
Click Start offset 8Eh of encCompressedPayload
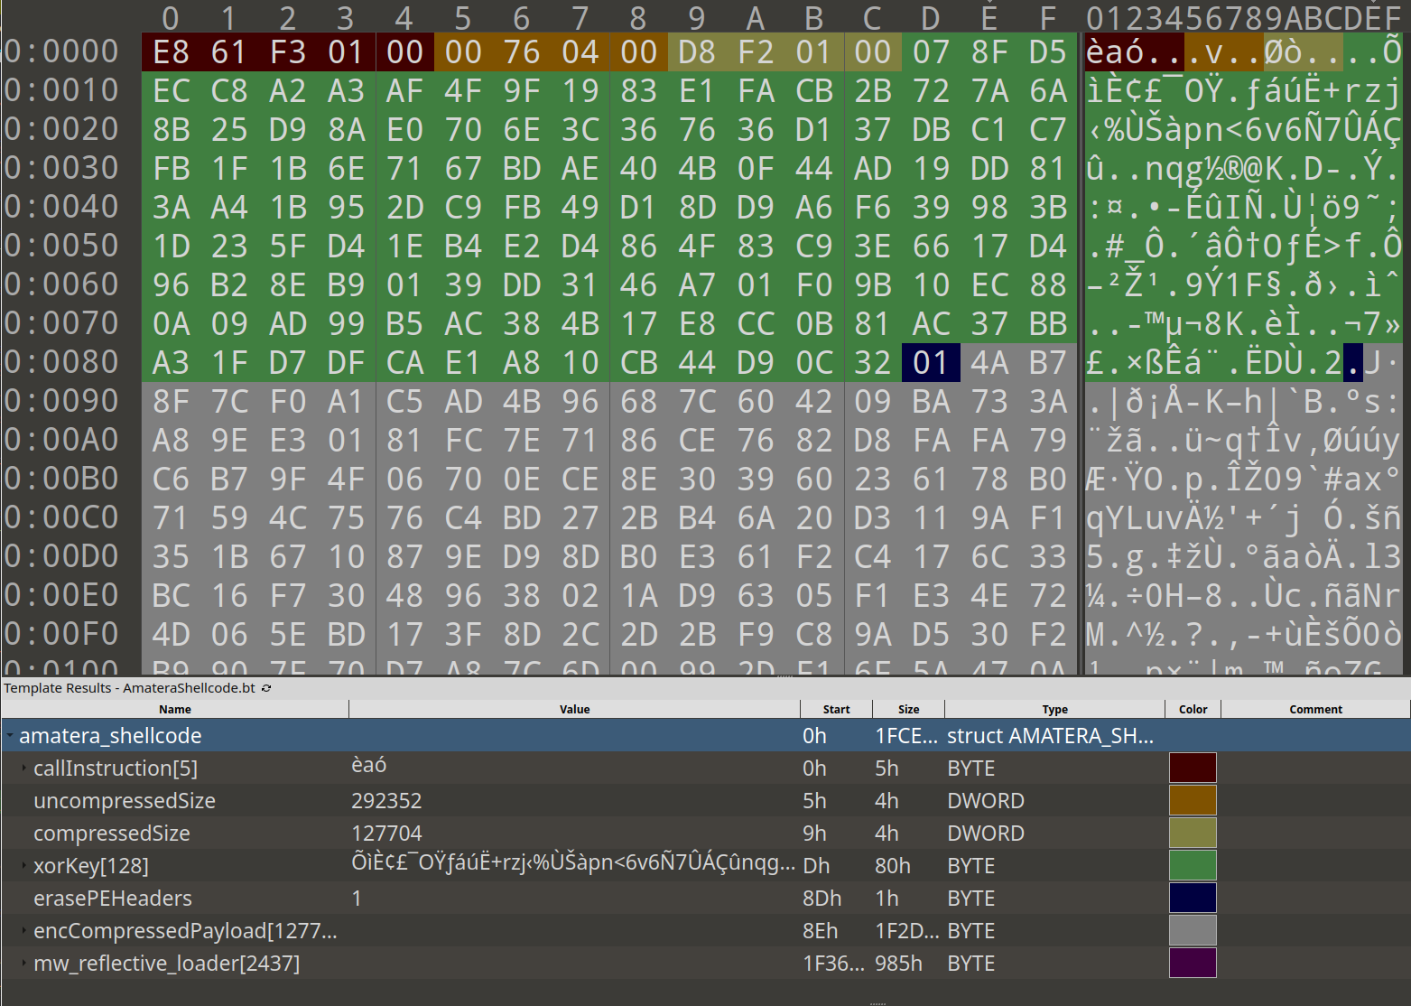point(820,931)
